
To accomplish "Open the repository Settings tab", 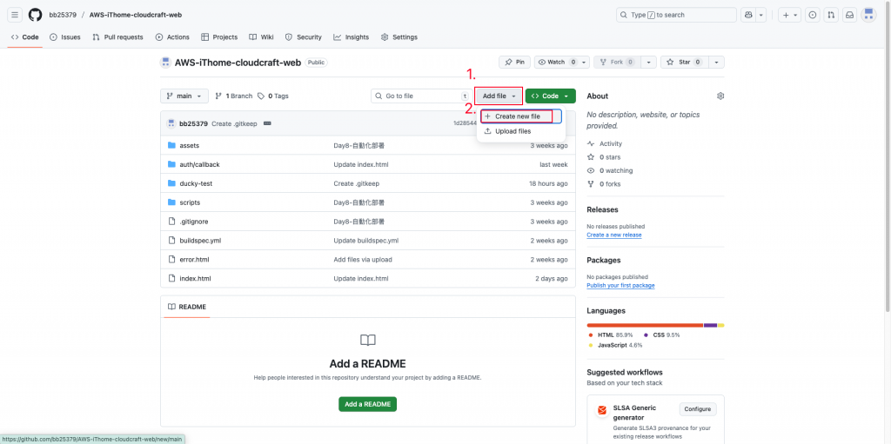I will [x=399, y=36].
